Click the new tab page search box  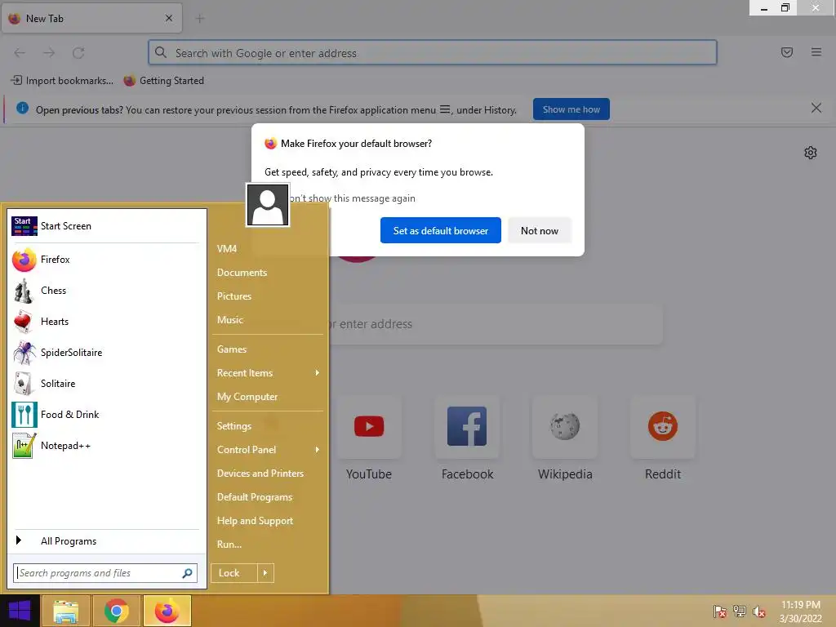[x=496, y=324]
